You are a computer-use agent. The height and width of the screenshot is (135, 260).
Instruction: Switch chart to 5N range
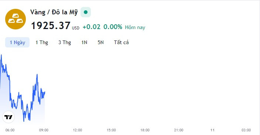tap(100, 42)
